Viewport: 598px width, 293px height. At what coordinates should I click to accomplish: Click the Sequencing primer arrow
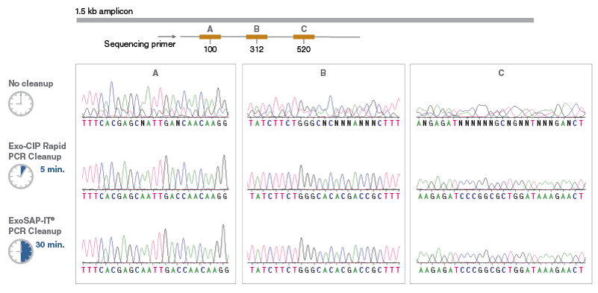point(166,37)
